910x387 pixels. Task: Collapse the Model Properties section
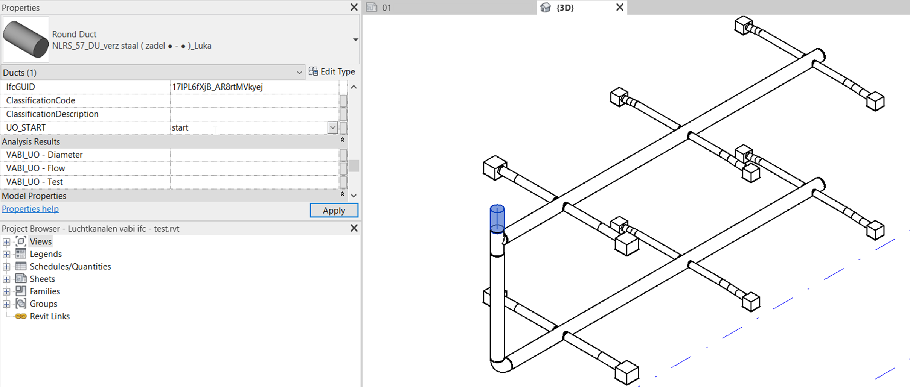(342, 195)
